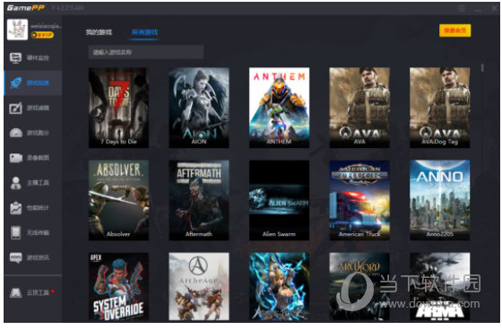Open the game news (游戏资讯) speech-bubble icon
This screenshot has height=330, width=502.
click(16, 257)
